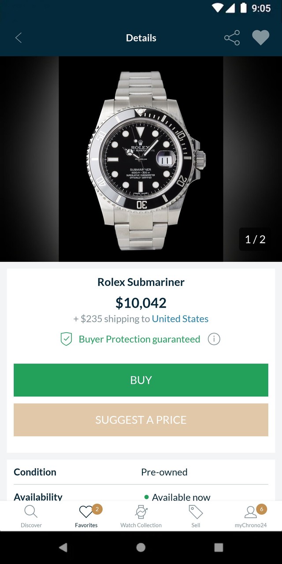Image resolution: width=282 pixels, height=564 pixels.
Task: Open the myChrono24 profile tab
Action: pyautogui.click(x=250, y=516)
